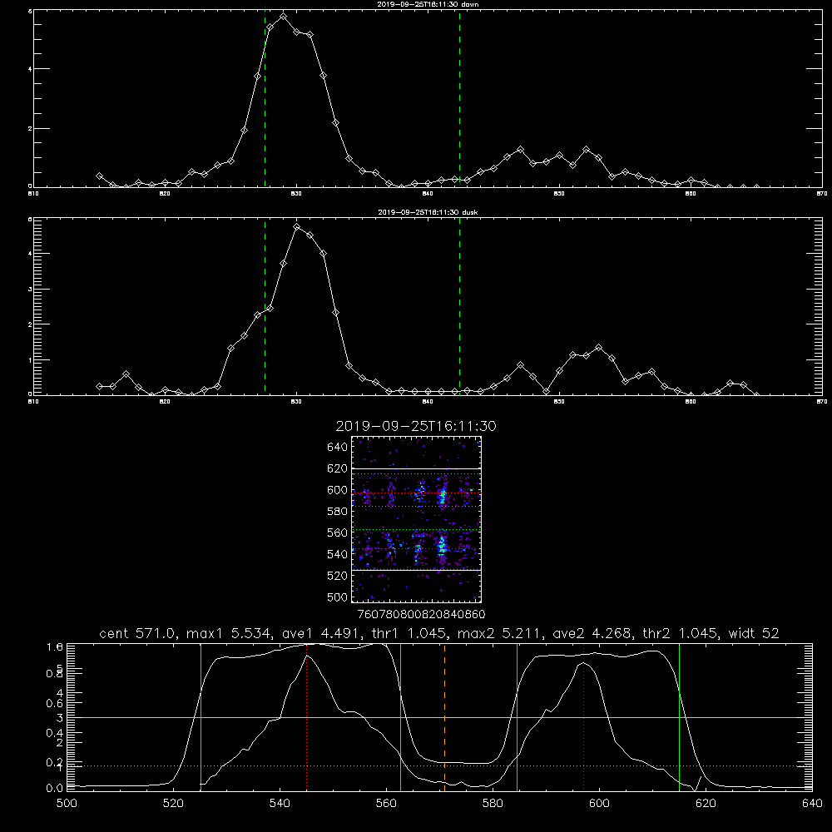
Task: Click the '500' x-axis label of bottom plot
Action: pyautogui.click(x=67, y=804)
